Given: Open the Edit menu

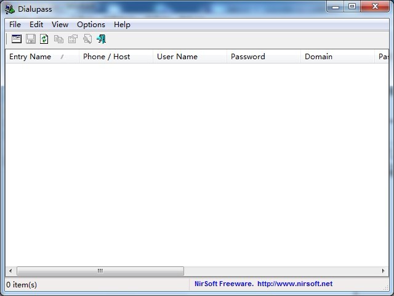Looking at the screenshot, I should pos(36,25).
